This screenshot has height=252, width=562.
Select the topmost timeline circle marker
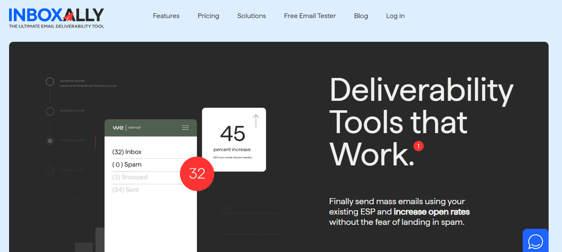tap(49, 81)
